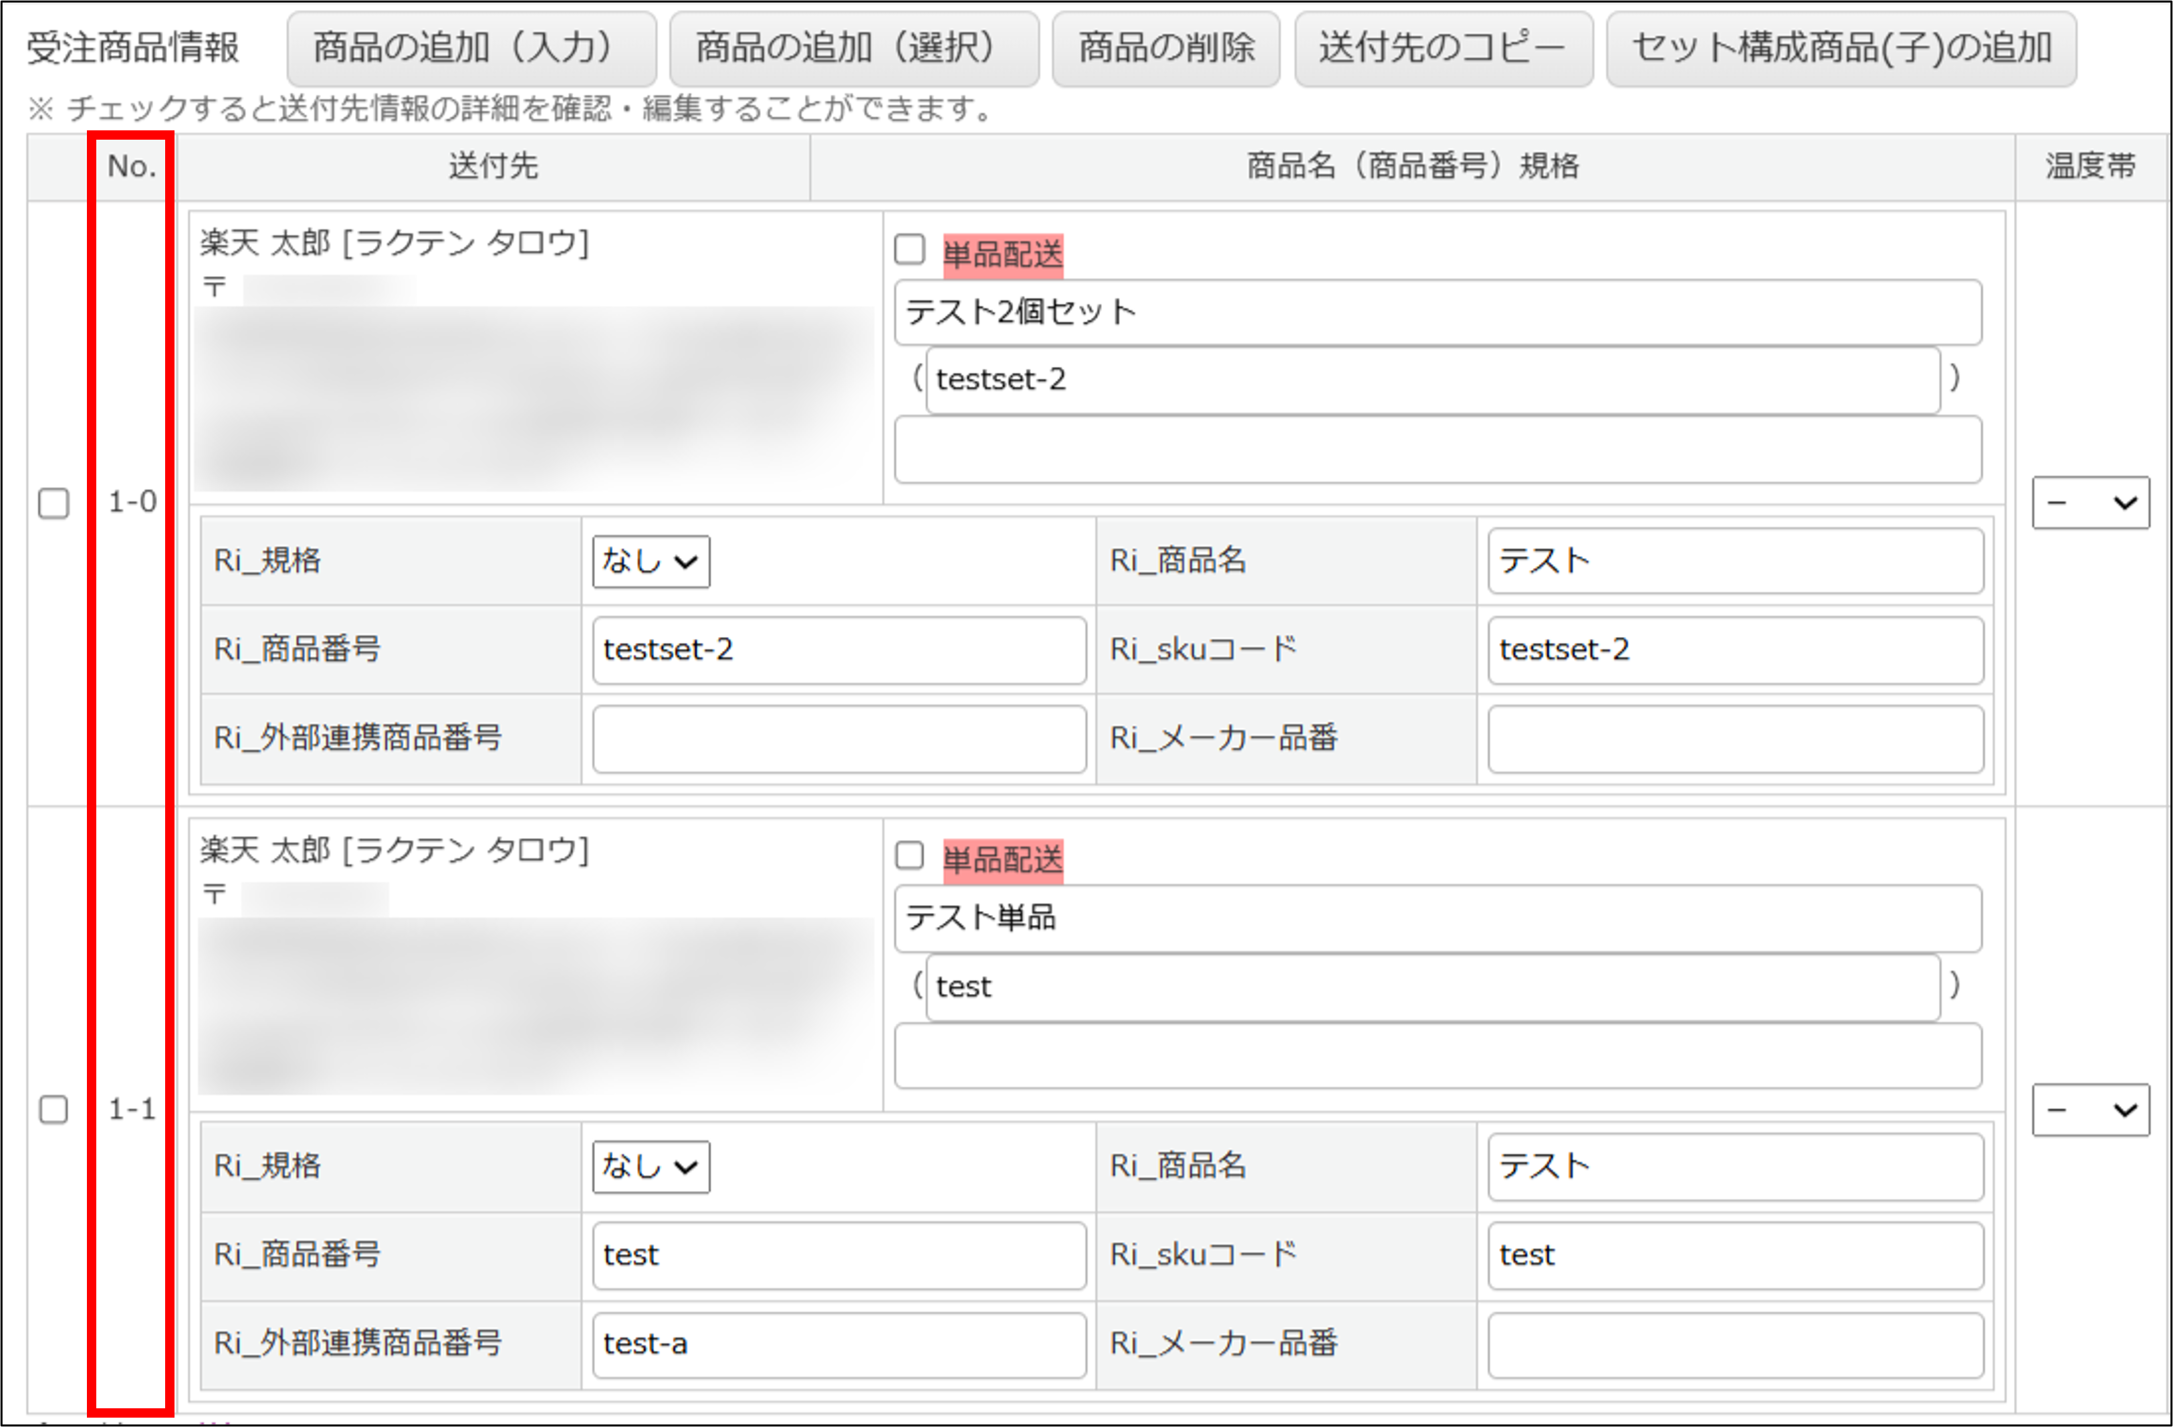Click Ri_商品名 field in row 1-0
The width and height of the screenshot is (2173, 1427).
tap(1736, 561)
